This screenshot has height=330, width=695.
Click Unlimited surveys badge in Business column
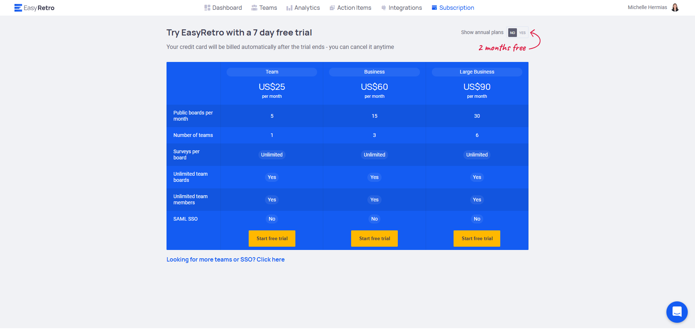click(374, 155)
